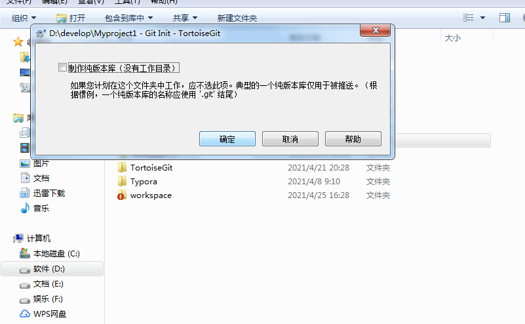Click 新建文件夹 toolbar item
The image size is (525, 324).
[x=237, y=18]
